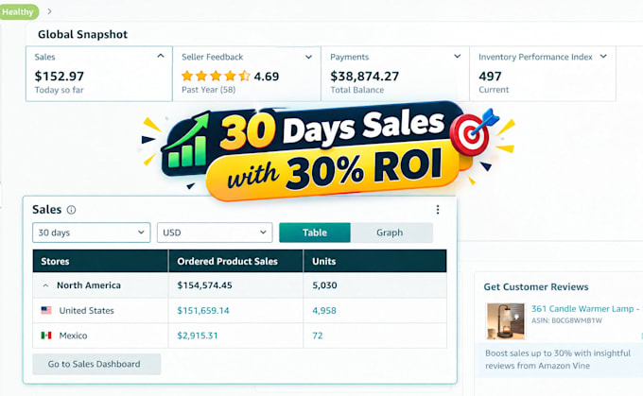Viewport: 643px width, 396px height.
Task: Click the North America sales $154,574.45
Action: 204,285
